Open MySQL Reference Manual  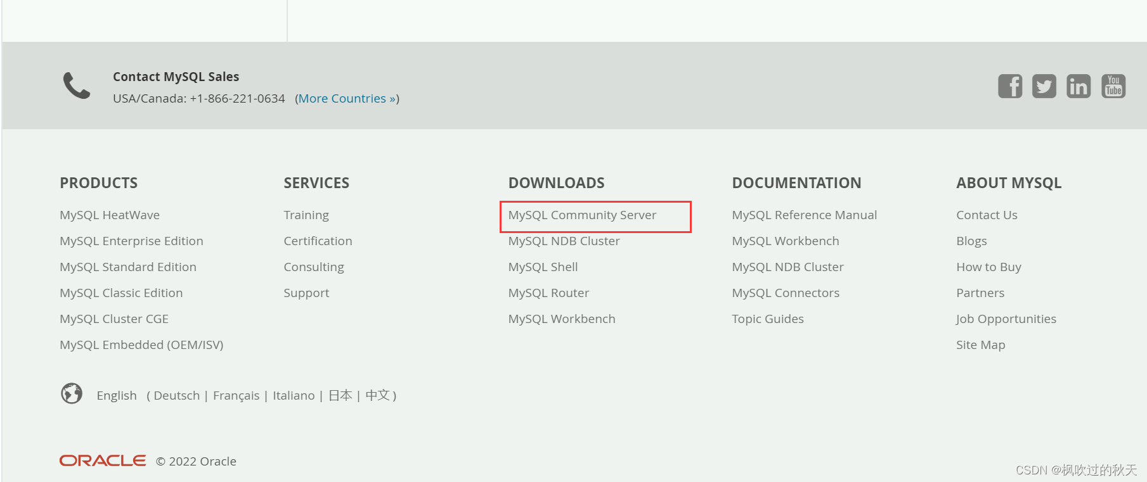click(804, 215)
